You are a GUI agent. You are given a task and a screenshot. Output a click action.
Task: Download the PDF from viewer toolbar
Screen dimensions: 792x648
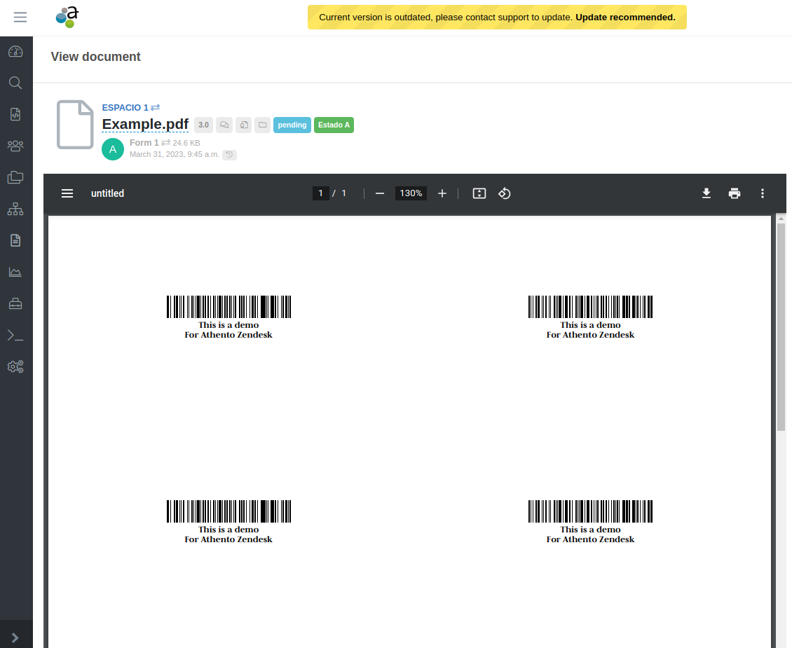706,193
